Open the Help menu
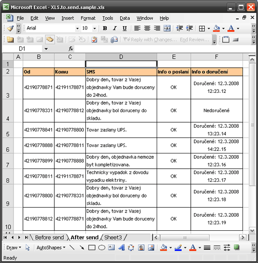This screenshot has width=258, height=263. [x=164, y=18]
